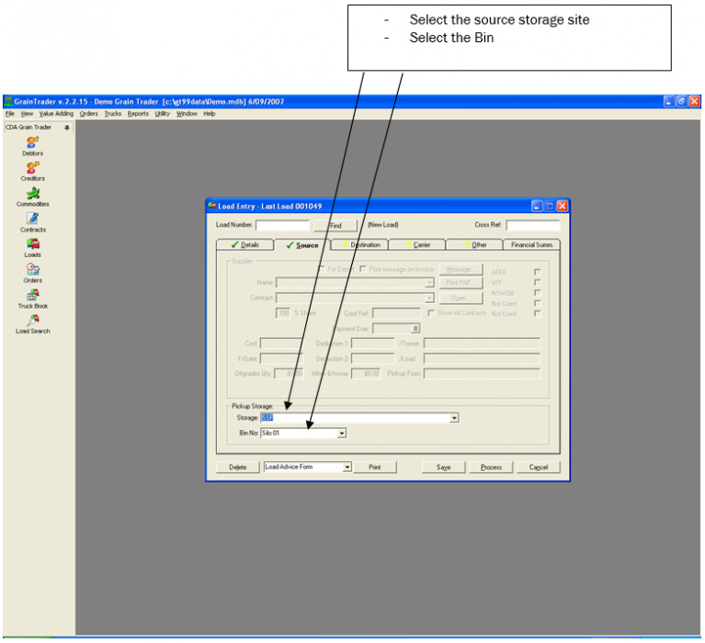Toggle the VFF checkbox
The width and height of the screenshot is (705, 643).
coord(538,283)
